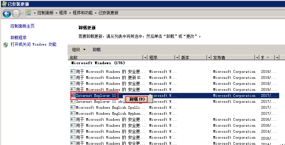Expand the dropdown arrow before 控制面板 breadcrumb
This screenshot has height=145, width=285.
[x=35, y=13]
